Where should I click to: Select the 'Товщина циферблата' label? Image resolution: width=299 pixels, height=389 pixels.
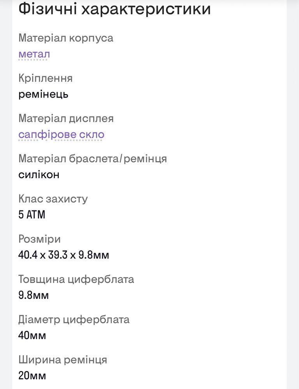coord(76,279)
